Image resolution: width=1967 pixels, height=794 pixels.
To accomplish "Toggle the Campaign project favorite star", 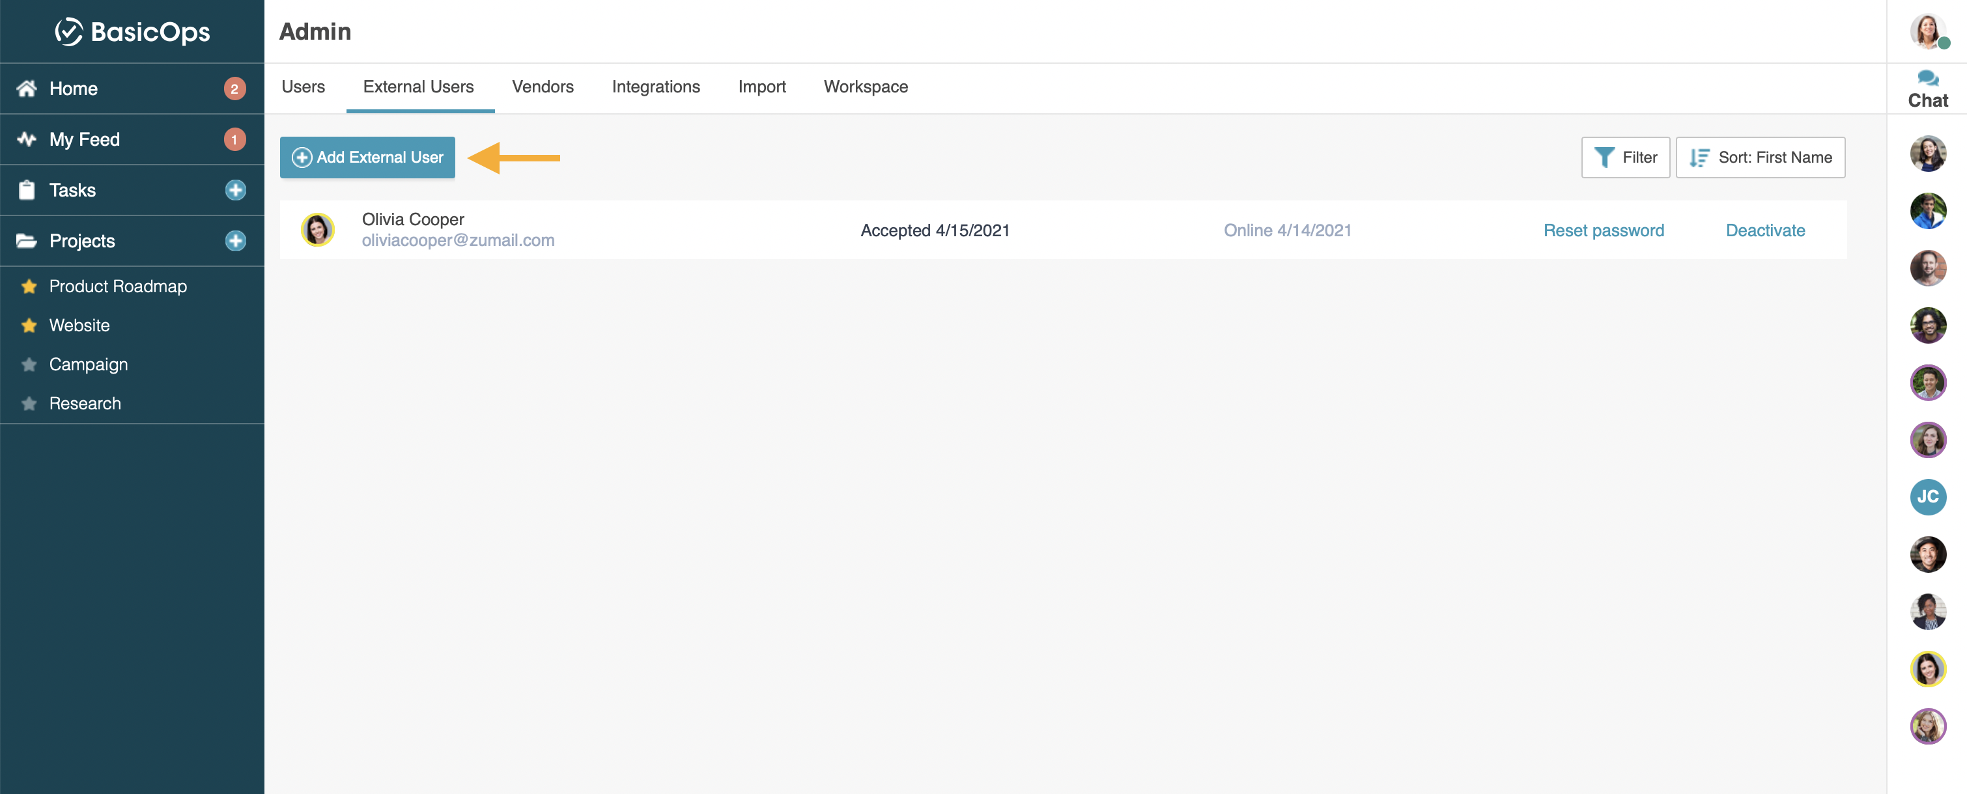I will pos(29,364).
